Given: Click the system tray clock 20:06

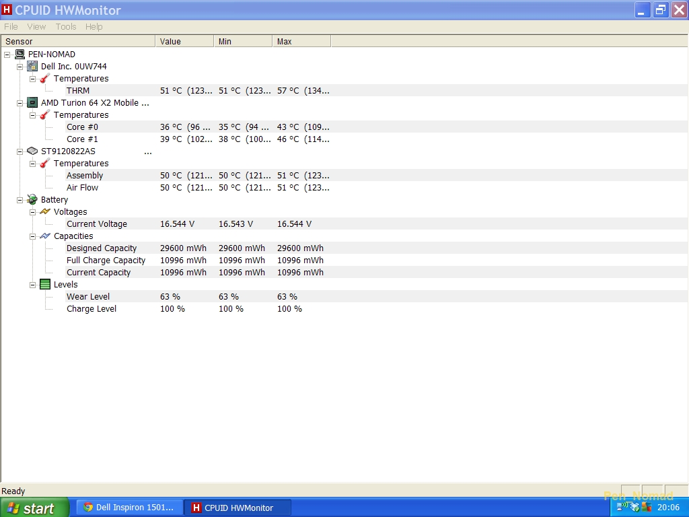Looking at the screenshot, I should tap(668, 508).
